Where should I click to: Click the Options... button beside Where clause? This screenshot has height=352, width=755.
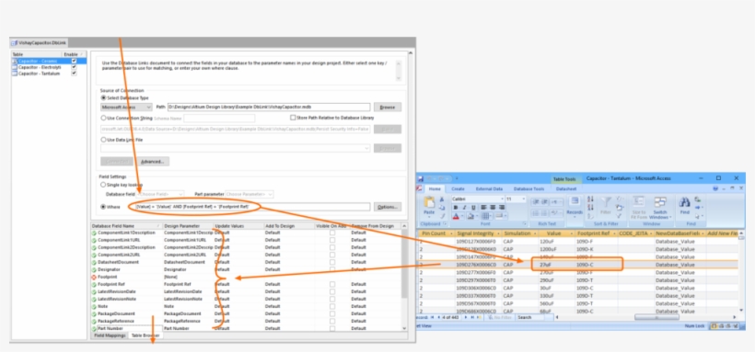(387, 207)
